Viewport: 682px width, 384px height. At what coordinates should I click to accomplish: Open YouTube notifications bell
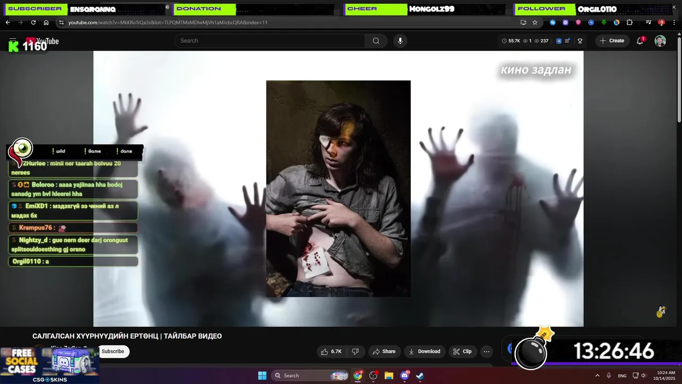[x=640, y=41]
